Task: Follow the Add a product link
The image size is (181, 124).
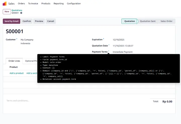Action: tap(17, 73)
